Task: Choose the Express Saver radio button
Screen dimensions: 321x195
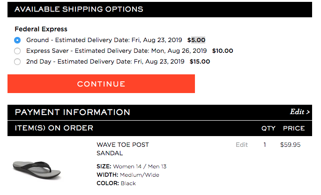Action: 17,51
